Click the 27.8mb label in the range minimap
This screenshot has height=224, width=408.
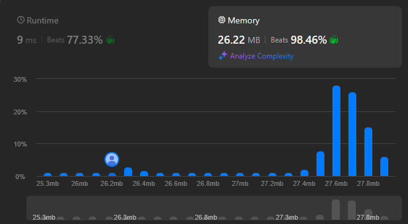368,217
